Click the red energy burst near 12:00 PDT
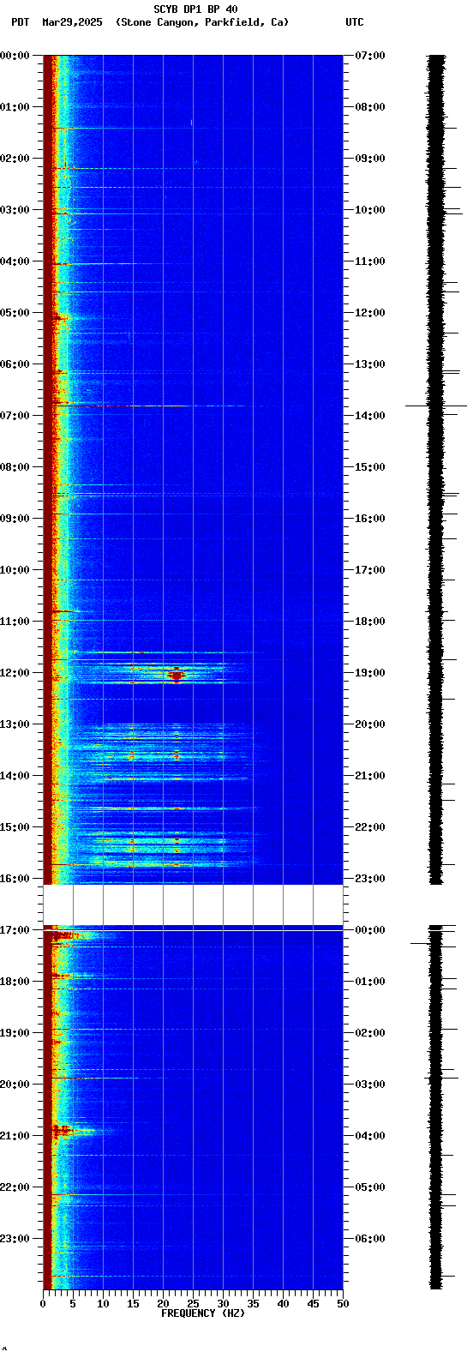Screen dimensions: 473x1358 (177, 676)
